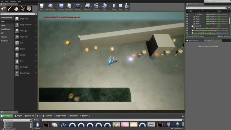Sort World Outliner by Type column

pos(219,11)
